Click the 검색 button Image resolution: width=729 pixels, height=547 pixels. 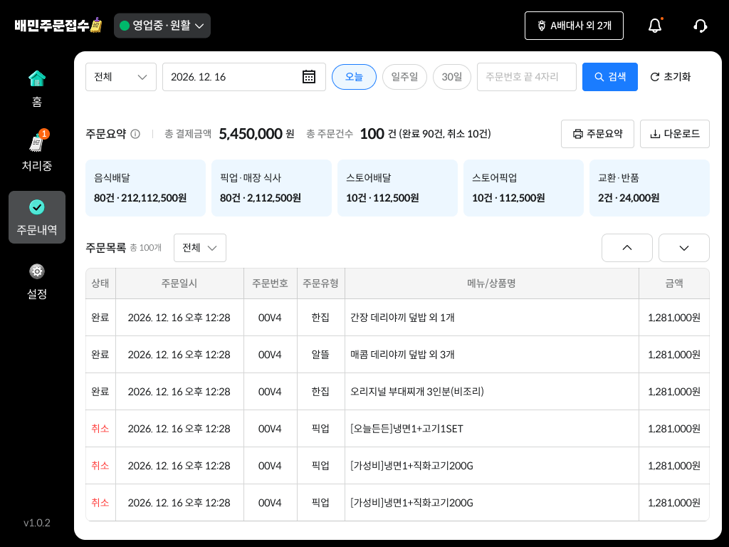[610, 77]
